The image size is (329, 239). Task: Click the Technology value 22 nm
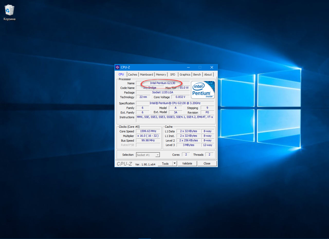coord(143,97)
